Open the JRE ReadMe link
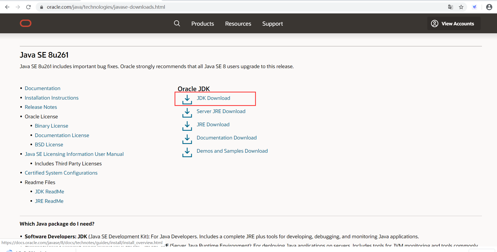The width and height of the screenshot is (497, 252). click(x=49, y=201)
